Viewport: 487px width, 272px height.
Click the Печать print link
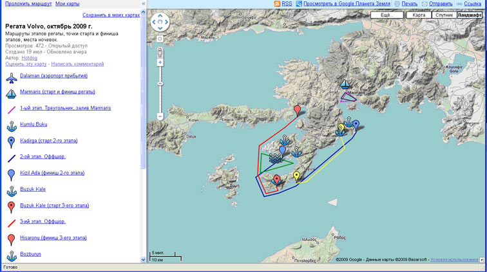[409, 4]
